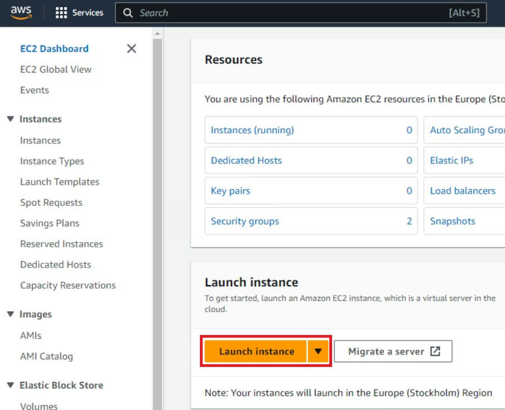Screen dimensions: 505x410
Task: Select Instance Types in the sidebar
Action: pyautogui.click(x=52, y=161)
